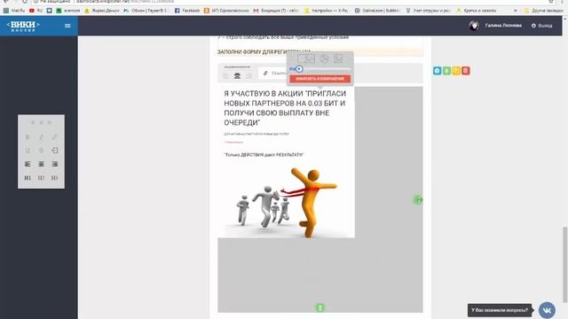Viewport: 568px width, 319px height.
Task: Align text right in floating panel
Action: click(54, 164)
